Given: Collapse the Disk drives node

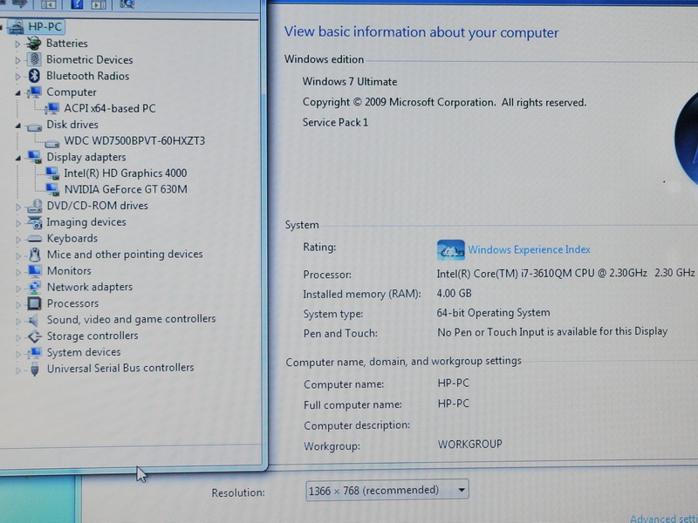Looking at the screenshot, I should pos(17,126).
